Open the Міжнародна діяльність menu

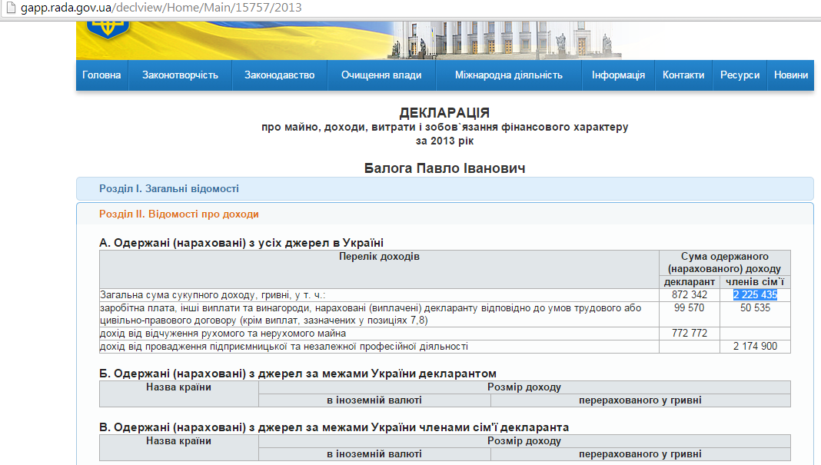click(508, 75)
